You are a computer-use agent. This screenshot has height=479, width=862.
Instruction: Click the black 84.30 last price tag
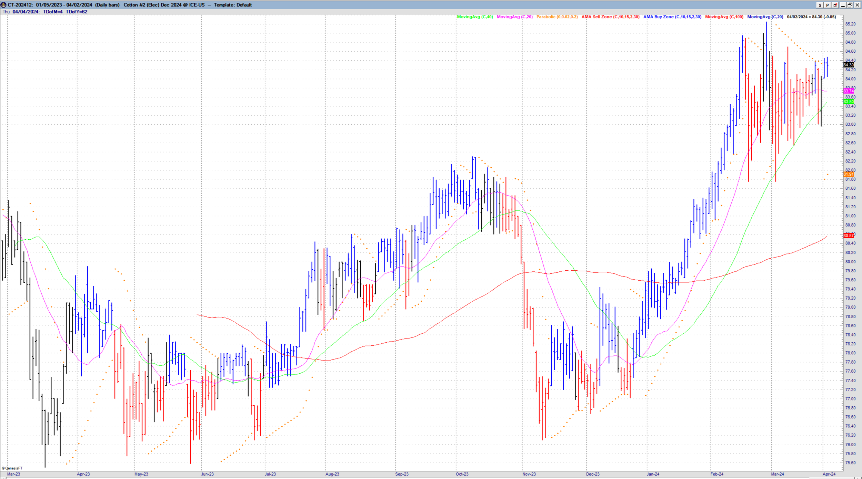pyautogui.click(x=849, y=65)
